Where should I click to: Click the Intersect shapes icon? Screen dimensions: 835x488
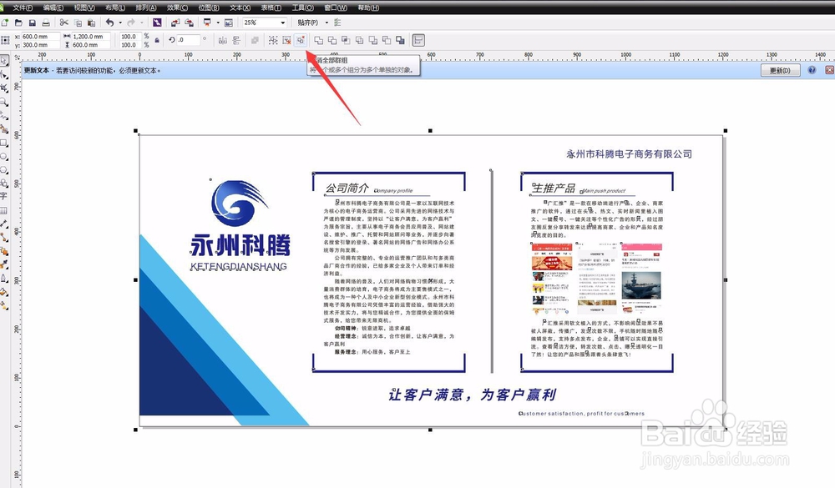click(346, 40)
